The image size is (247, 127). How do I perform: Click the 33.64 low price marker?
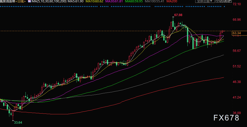coord(18,122)
